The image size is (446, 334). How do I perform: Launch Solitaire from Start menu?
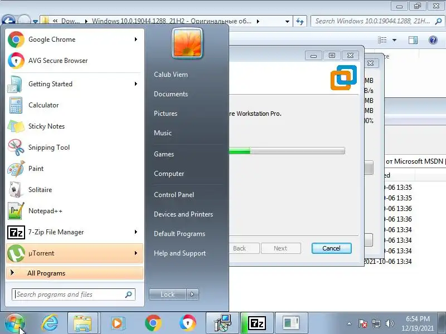(x=74, y=190)
